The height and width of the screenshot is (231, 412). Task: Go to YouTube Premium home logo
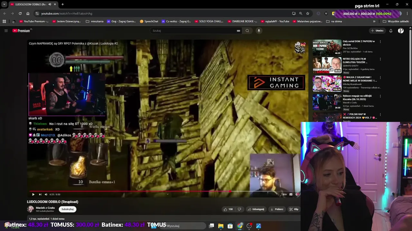coord(22,31)
